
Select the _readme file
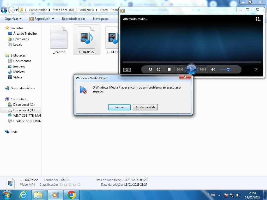coord(59,40)
